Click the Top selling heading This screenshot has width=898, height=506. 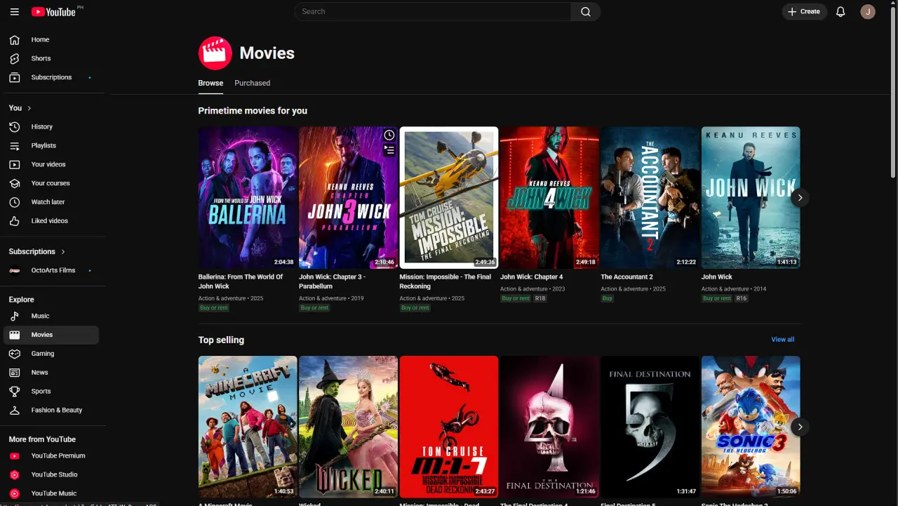tap(221, 340)
